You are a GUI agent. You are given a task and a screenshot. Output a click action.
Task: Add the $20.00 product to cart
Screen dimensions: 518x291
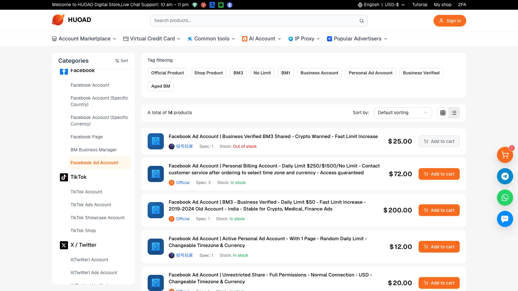pyautogui.click(x=439, y=283)
